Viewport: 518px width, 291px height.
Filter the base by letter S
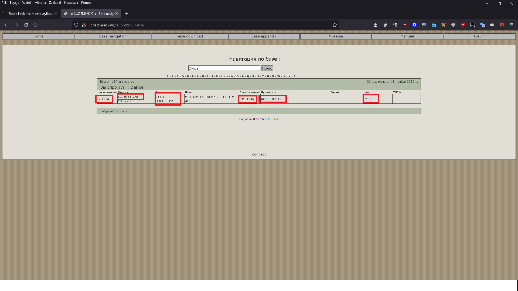click(x=258, y=77)
